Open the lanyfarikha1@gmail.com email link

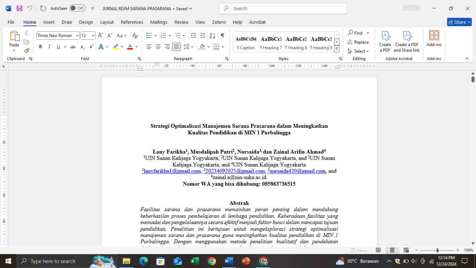click(172, 171)
